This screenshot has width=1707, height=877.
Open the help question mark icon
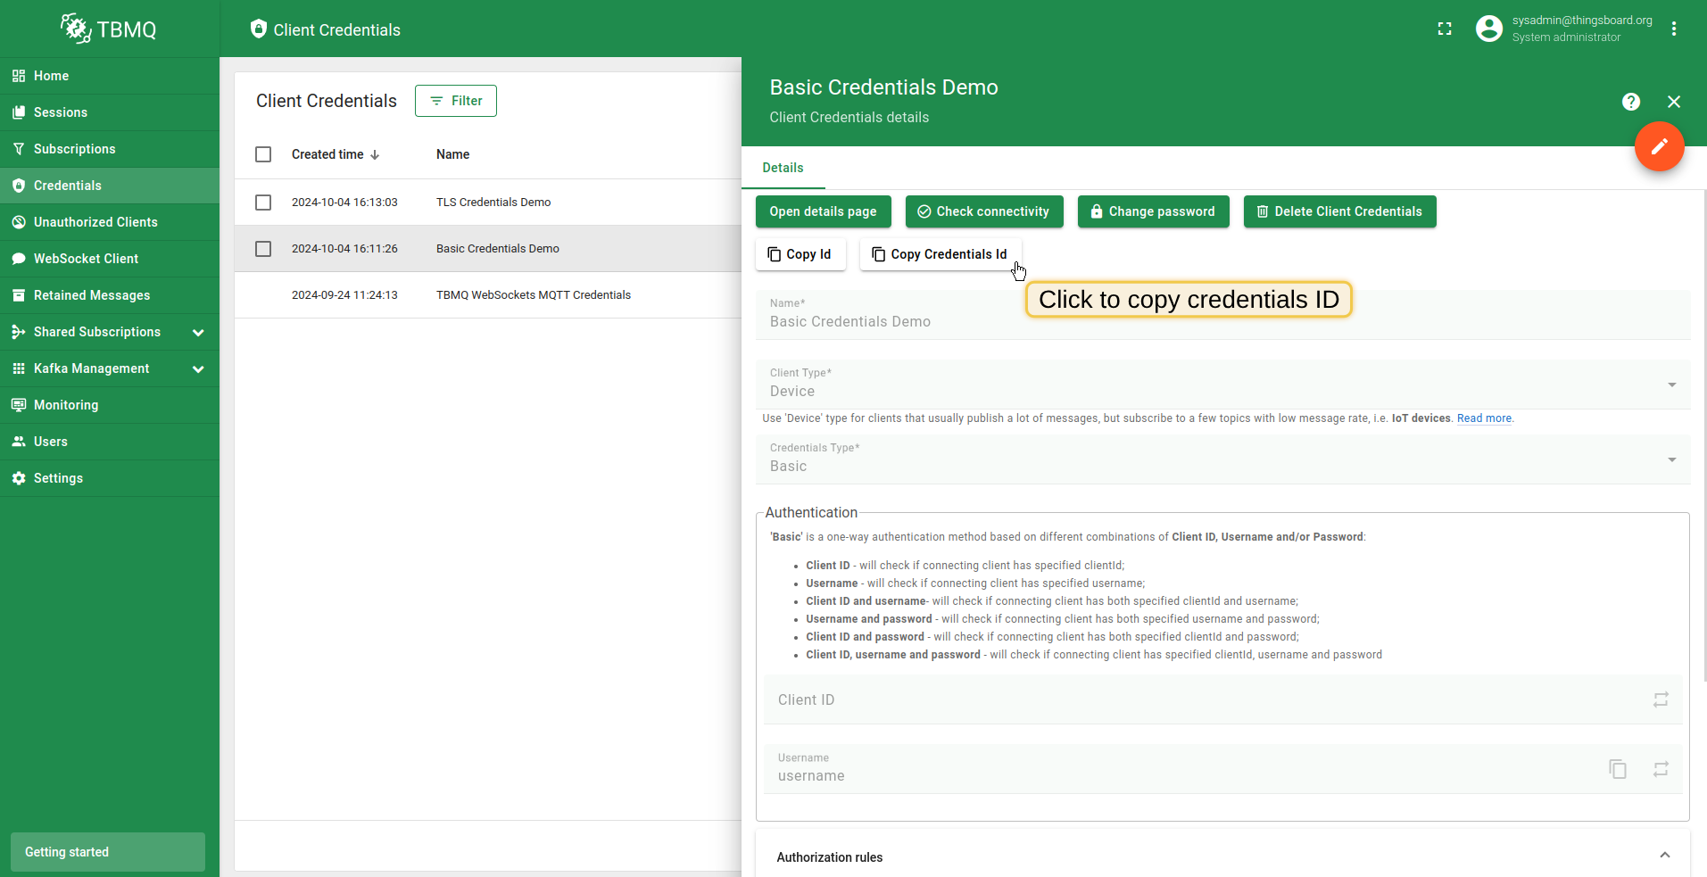[x=1630, y=102]
